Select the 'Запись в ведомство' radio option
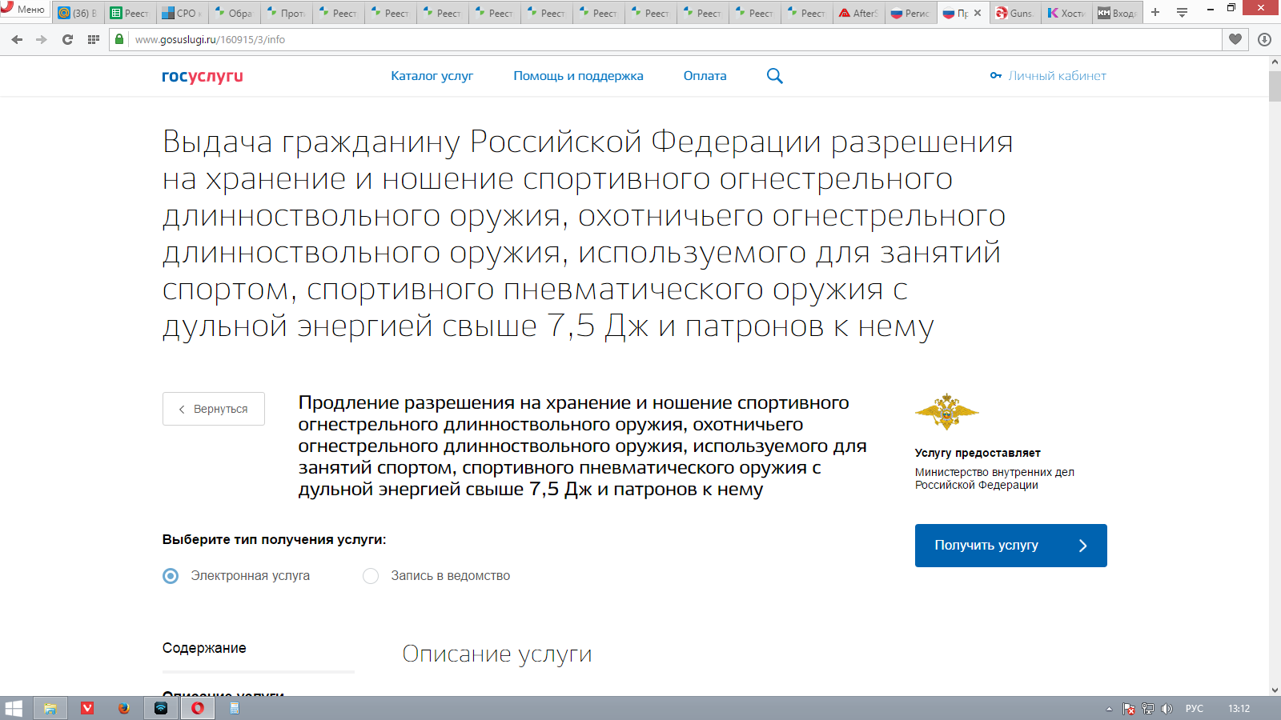The width and height of the screenshot is (1281, 720). point(371,576)
